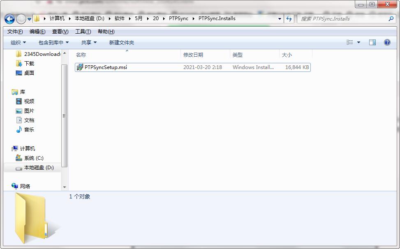Click 5月 in the address path

tap(139, 18)
